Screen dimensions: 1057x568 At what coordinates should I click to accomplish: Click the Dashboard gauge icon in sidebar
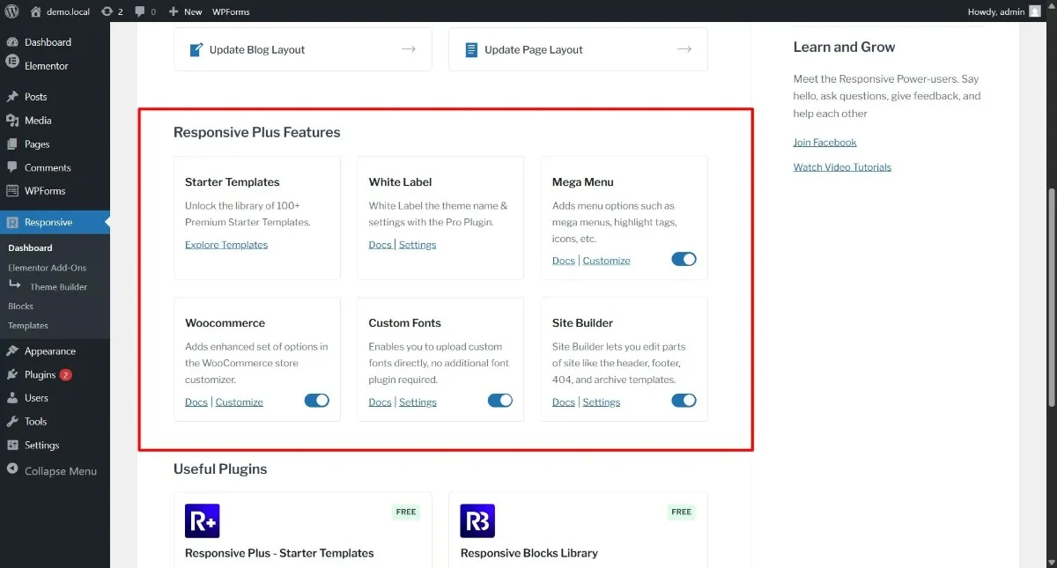coord(12,41)
